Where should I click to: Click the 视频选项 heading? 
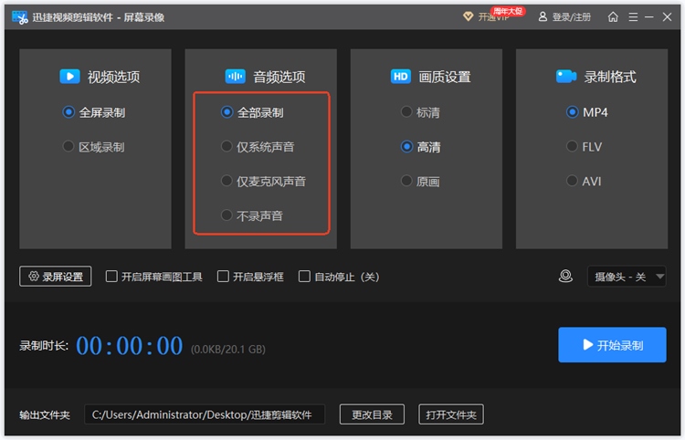(x=114, y=77)
